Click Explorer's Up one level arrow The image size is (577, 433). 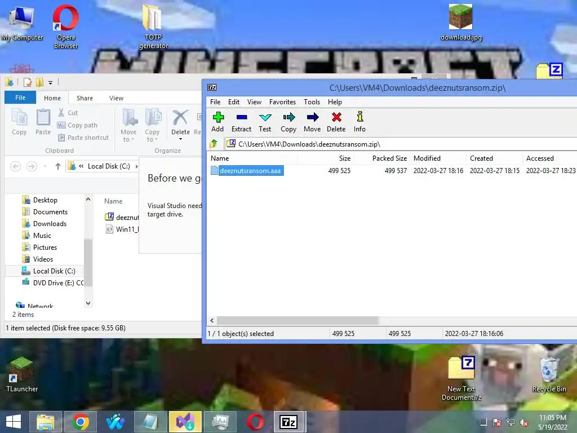tap(58, 166)
